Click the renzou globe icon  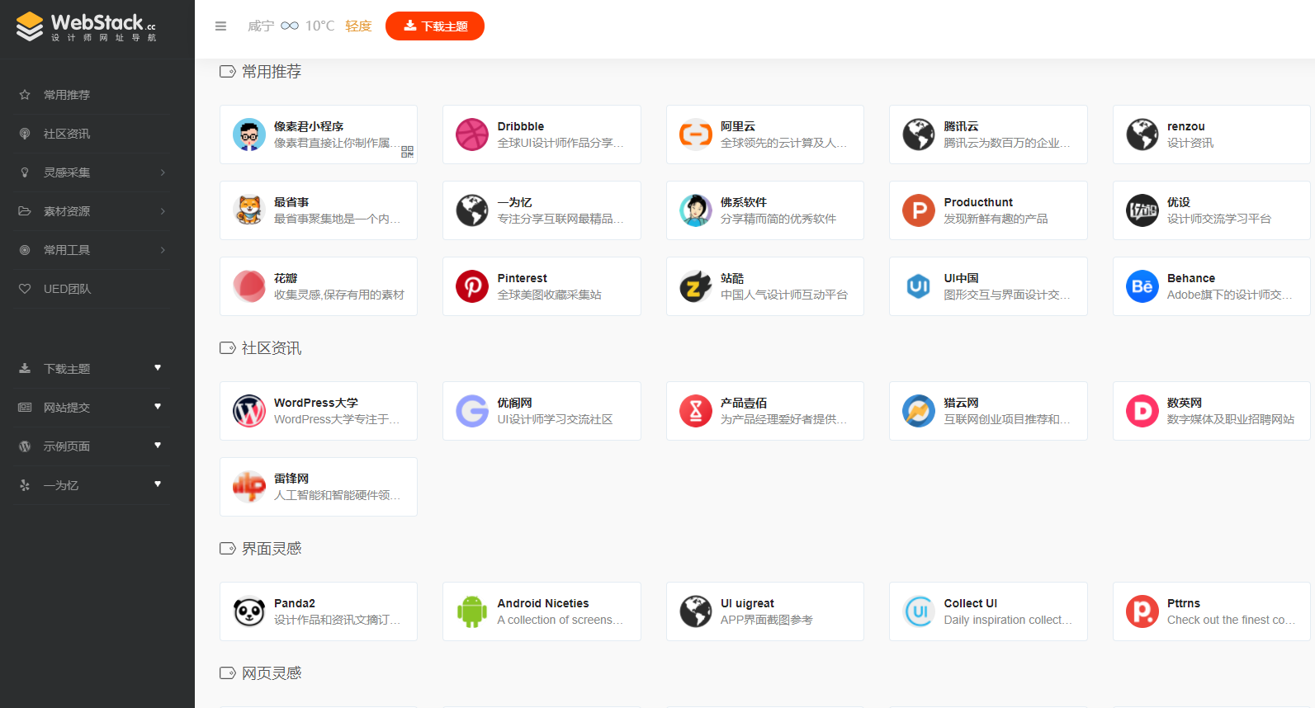1142,135
